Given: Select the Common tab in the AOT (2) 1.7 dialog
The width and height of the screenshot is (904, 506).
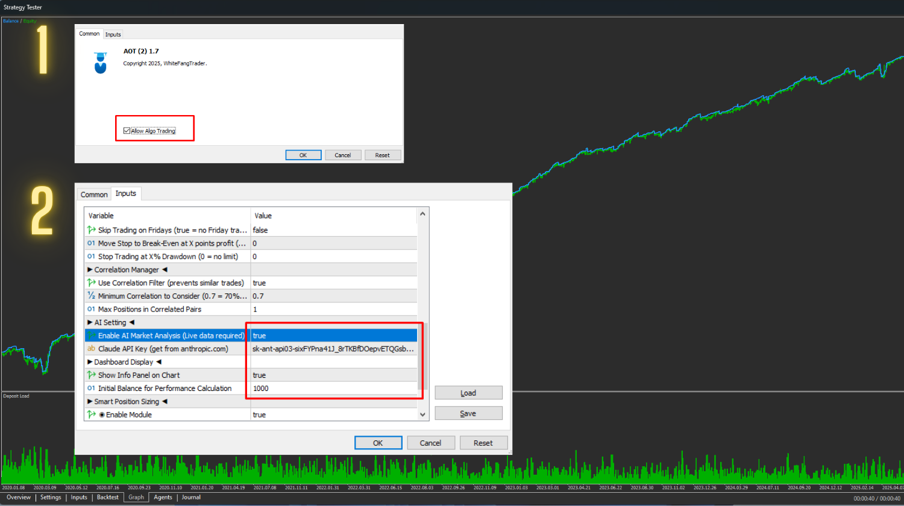Looking at the screenshot, I should [x=89, y=34].
